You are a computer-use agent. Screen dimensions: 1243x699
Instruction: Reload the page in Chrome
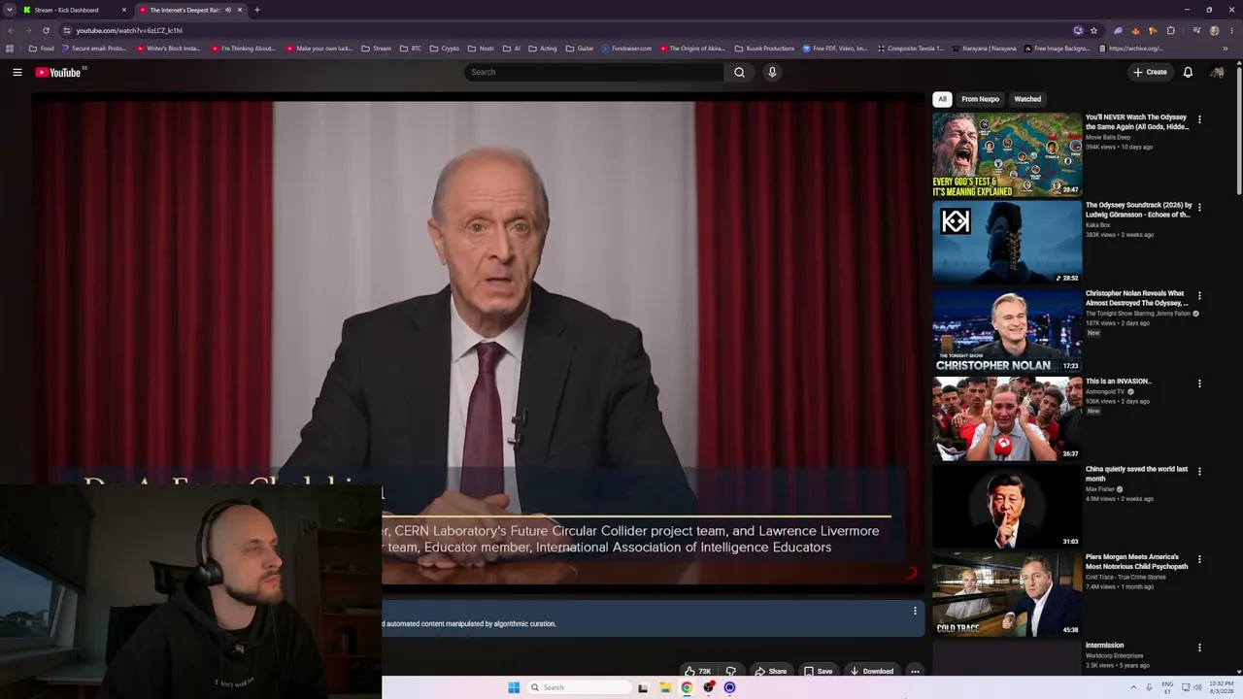(46, 30)
